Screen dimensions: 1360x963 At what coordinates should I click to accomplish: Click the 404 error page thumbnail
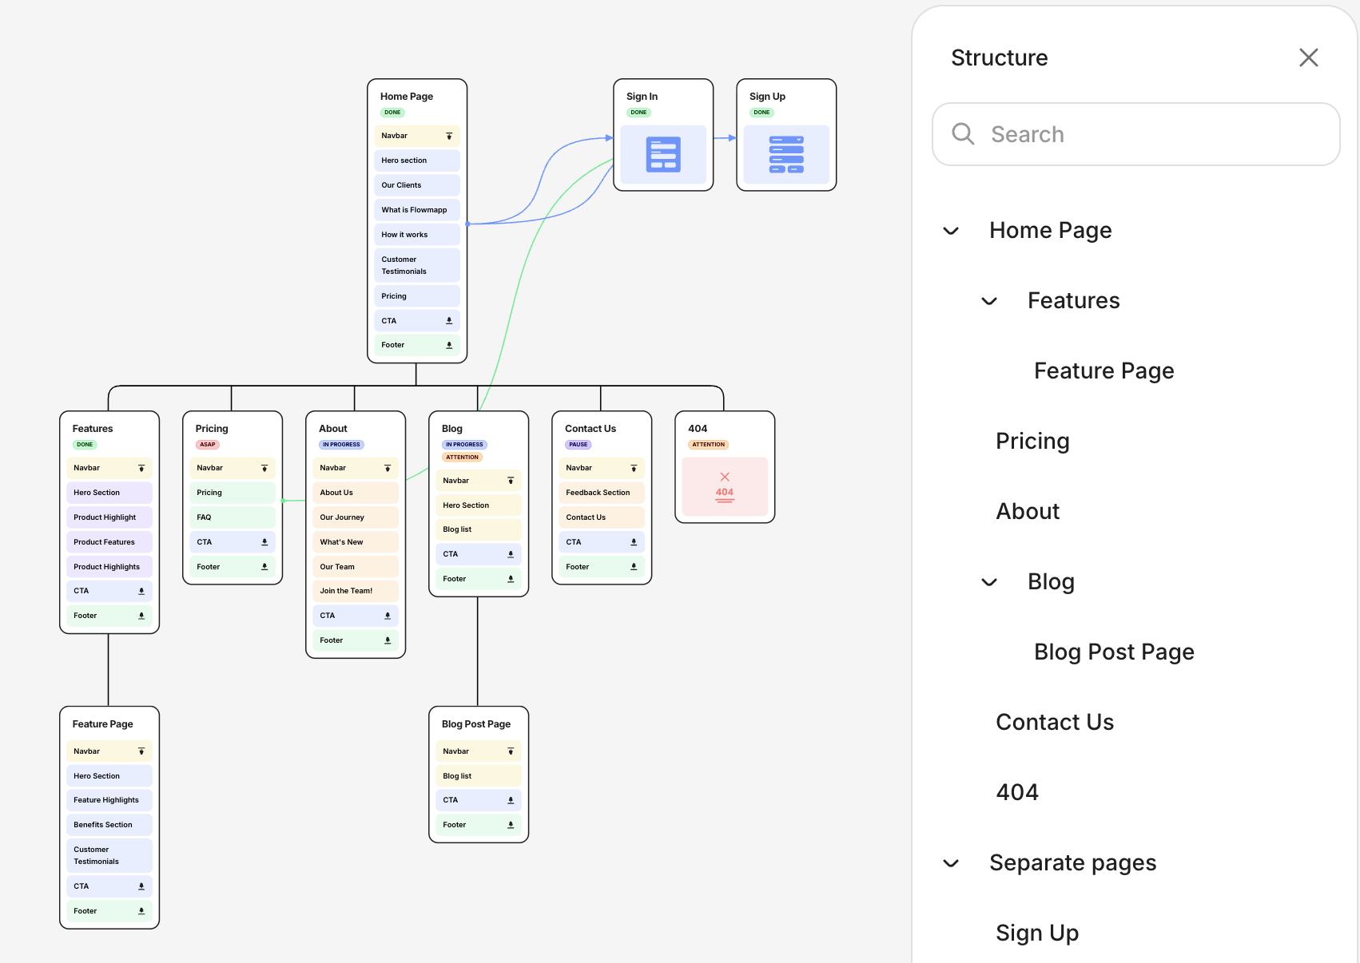(725, 486)
